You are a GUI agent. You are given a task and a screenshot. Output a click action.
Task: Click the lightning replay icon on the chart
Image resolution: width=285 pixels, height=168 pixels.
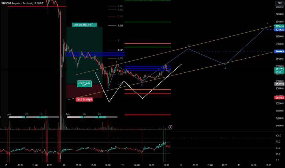pos(170,127)
